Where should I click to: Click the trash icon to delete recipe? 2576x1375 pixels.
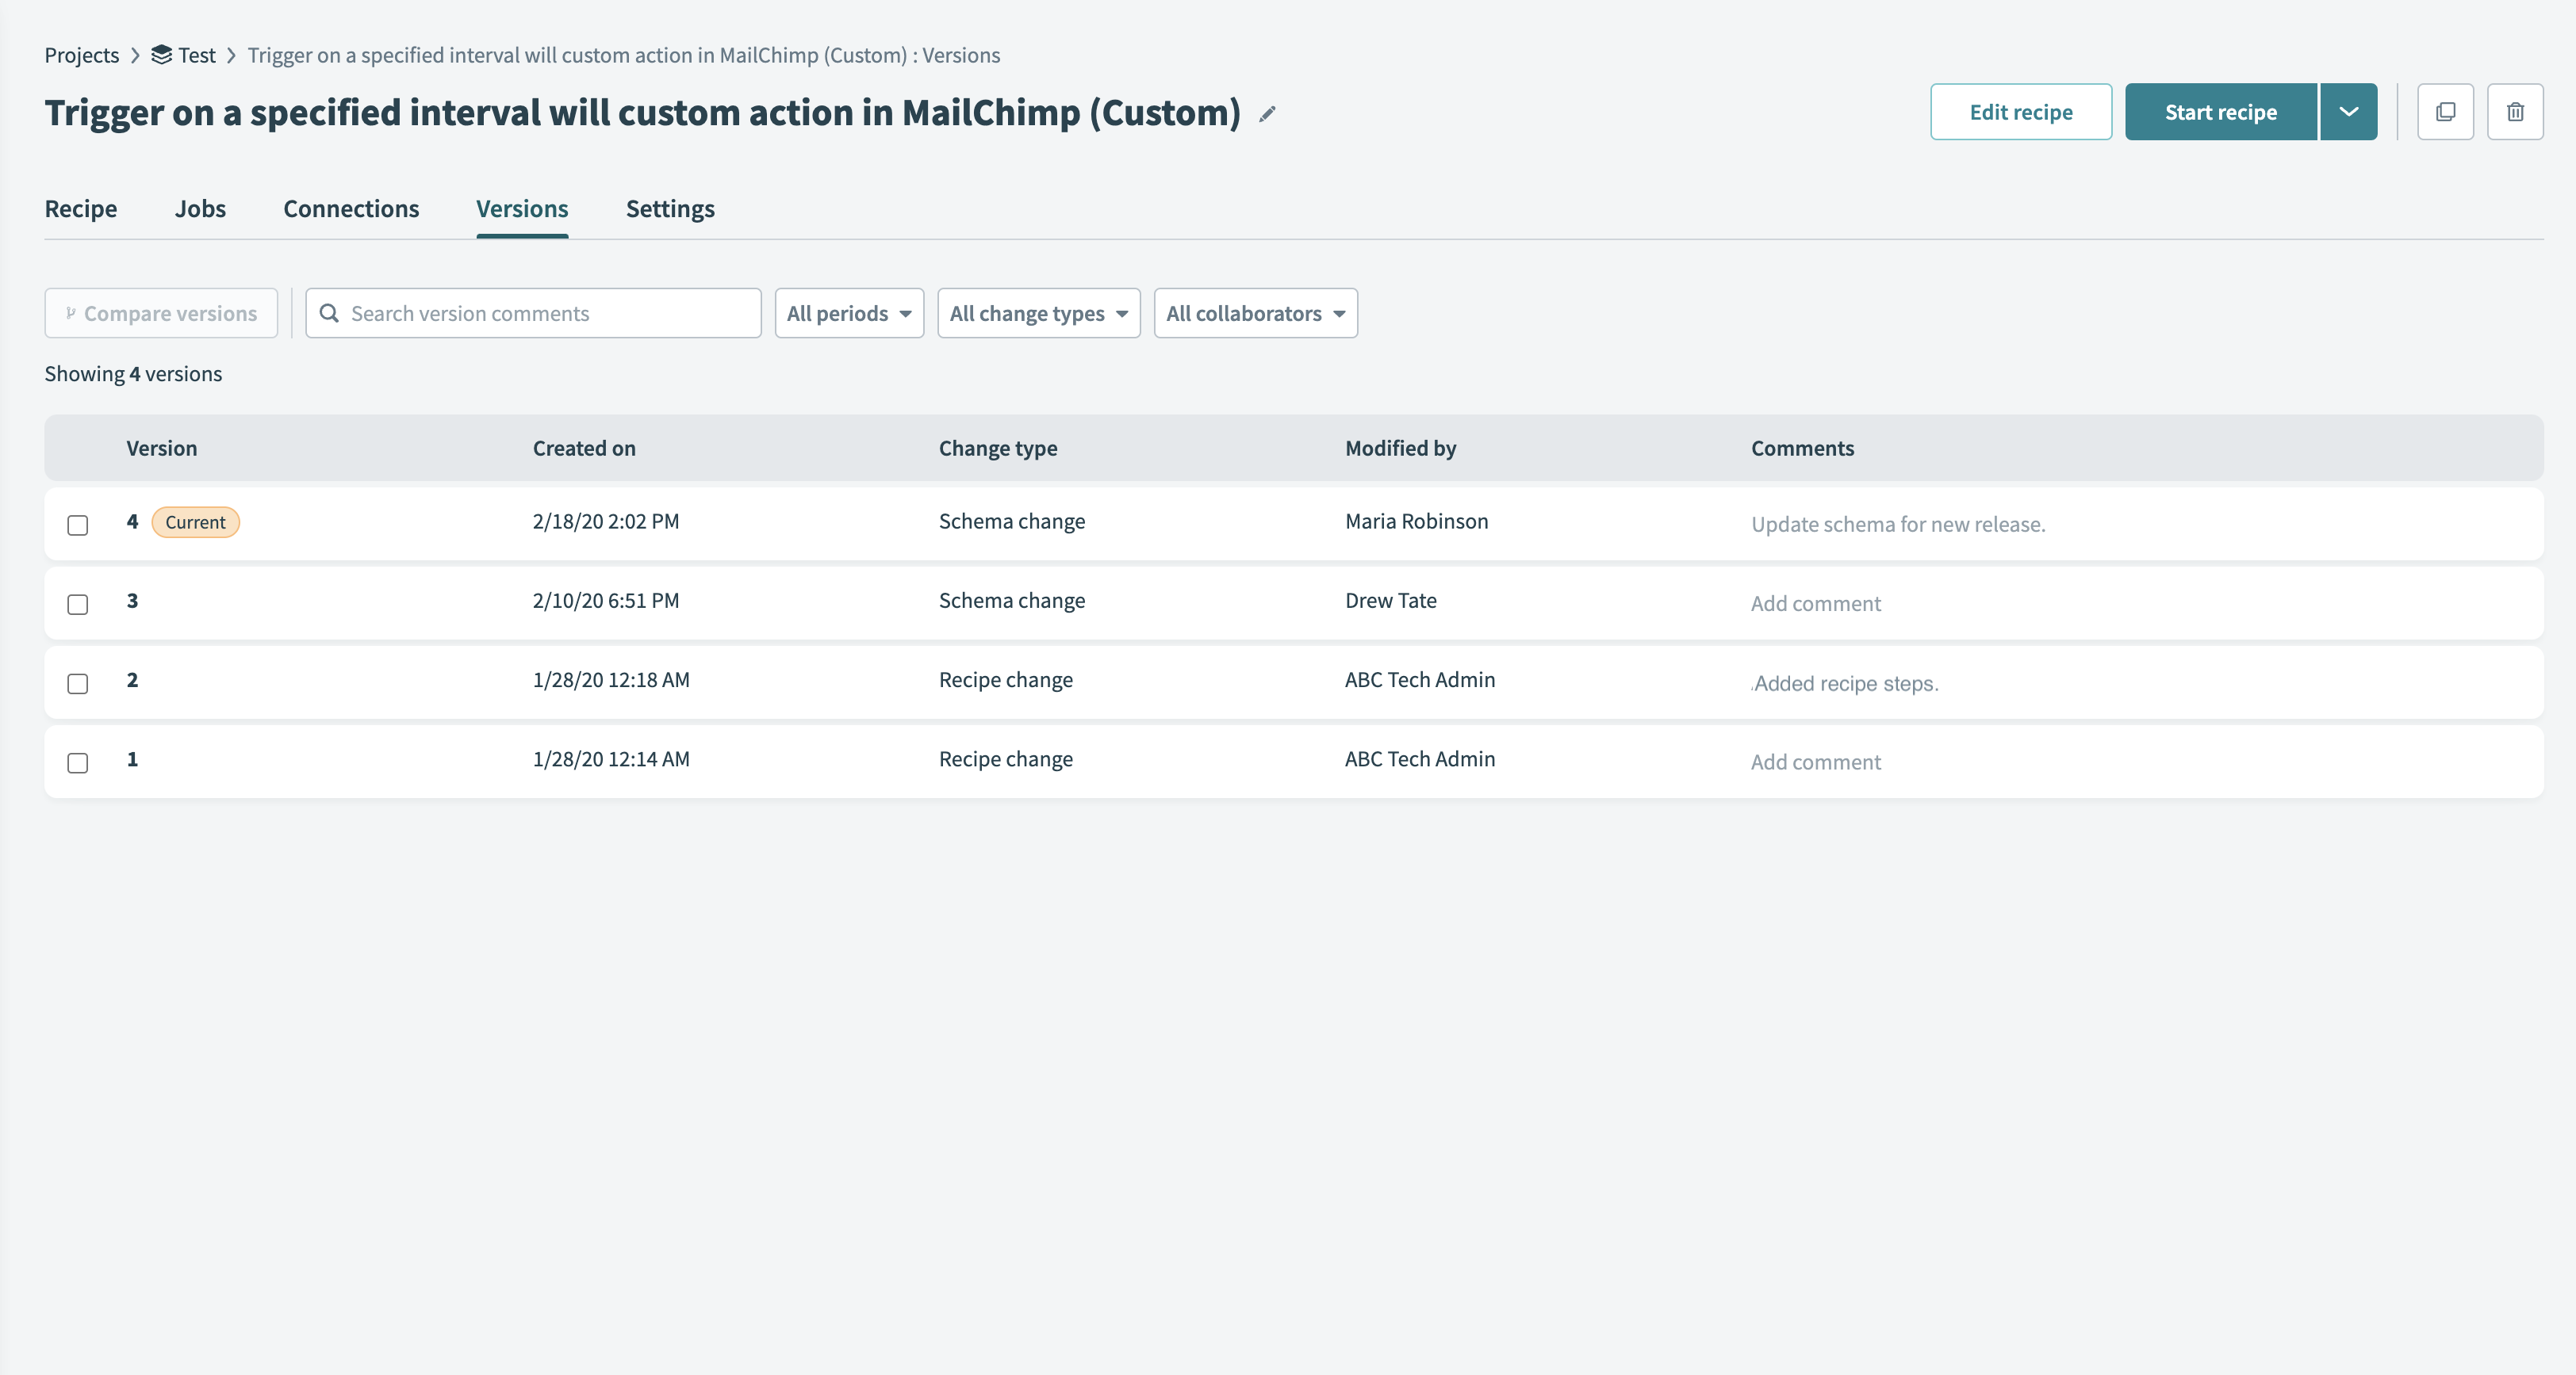click(x=2515, y=112)
